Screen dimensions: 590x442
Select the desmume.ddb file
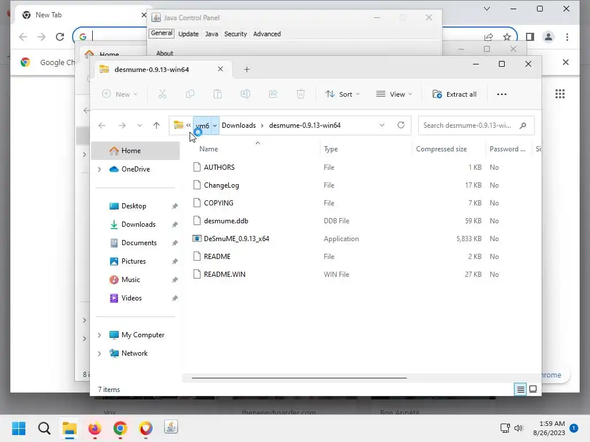click(226, 221)
